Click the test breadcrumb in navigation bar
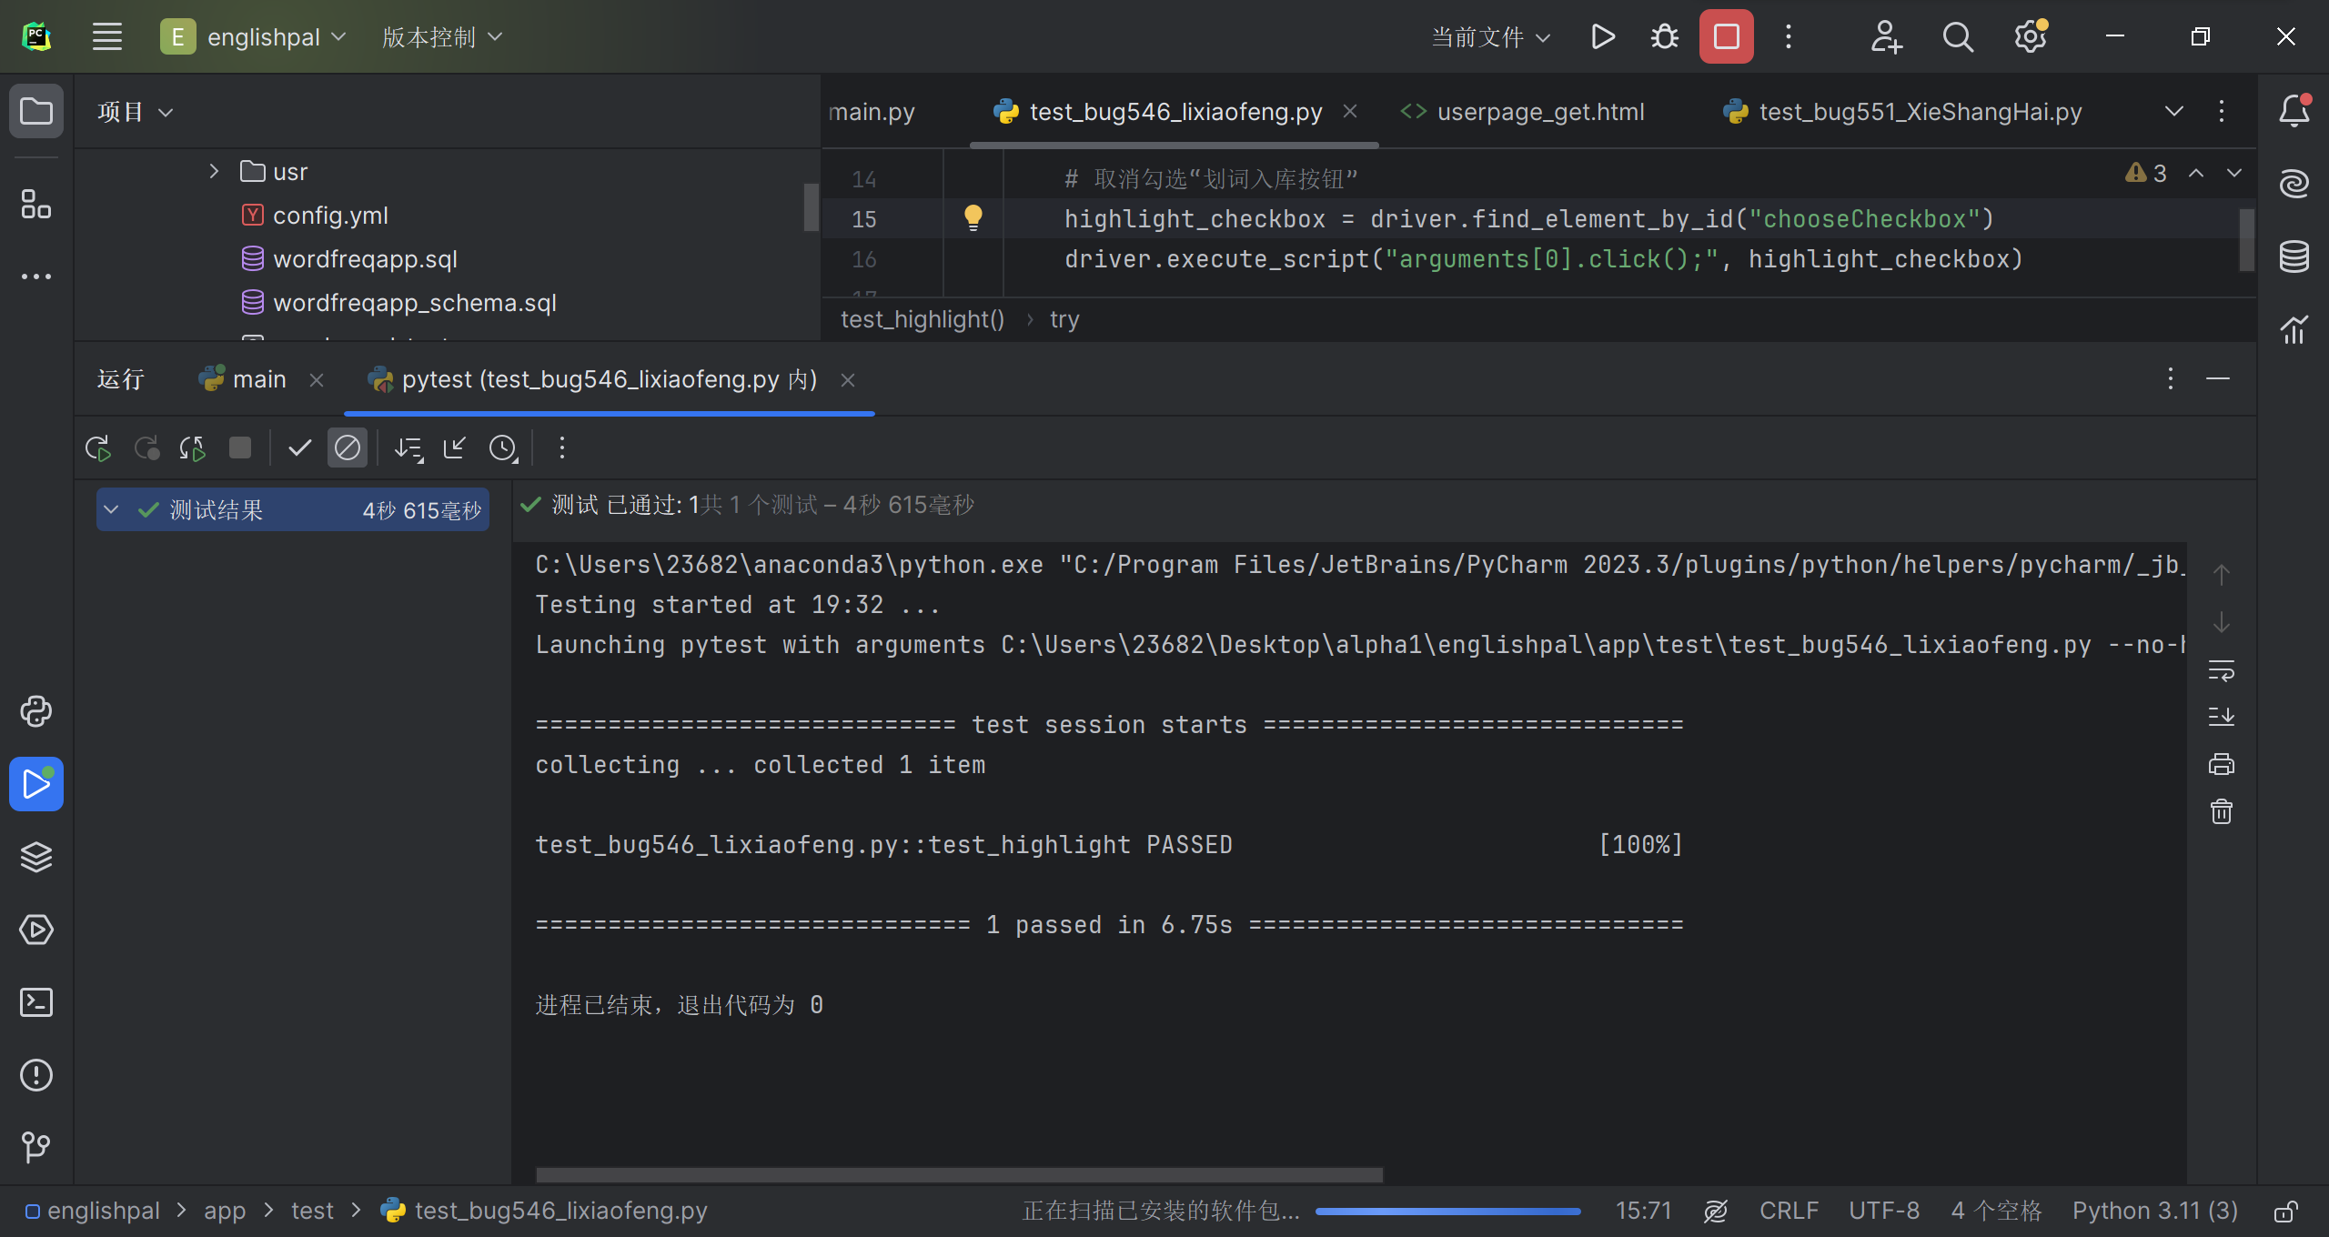The height and width of the screenshot is (1237, 2329). tap(312, 1211)
